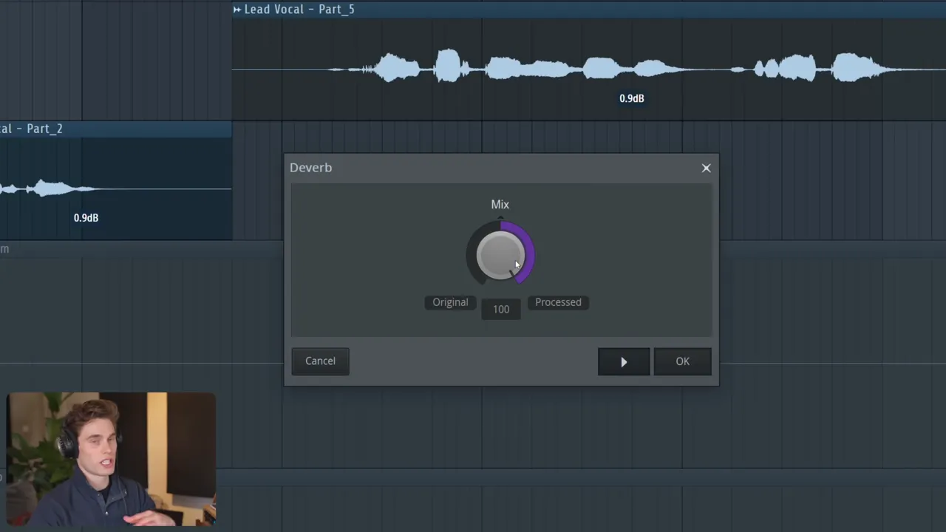Select the Processed label button
This screenshot has width=946, height=532.
558,302
